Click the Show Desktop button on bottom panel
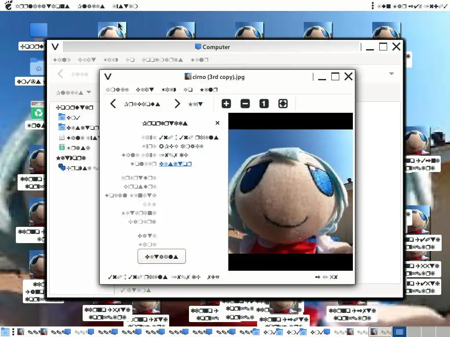 point(5,332)
